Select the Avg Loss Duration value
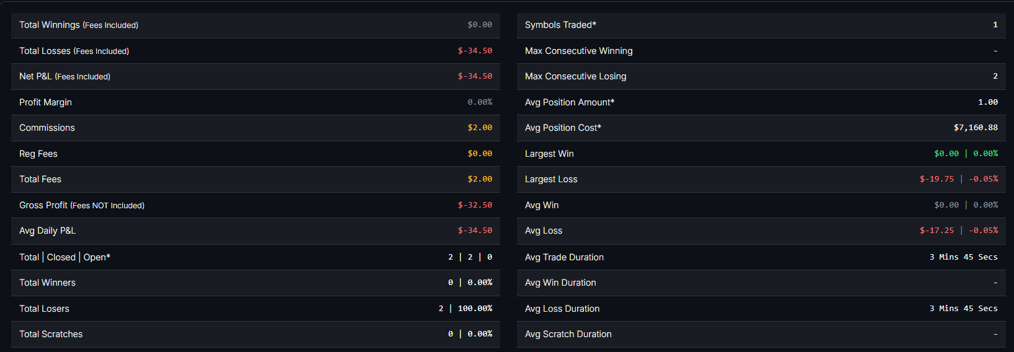This screenshot has width=1014, height=352. 963,309
